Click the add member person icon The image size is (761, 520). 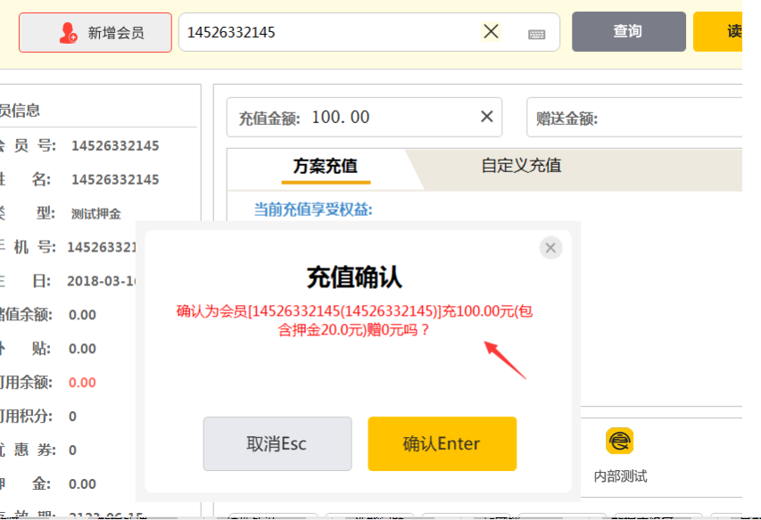coord(68,33)
